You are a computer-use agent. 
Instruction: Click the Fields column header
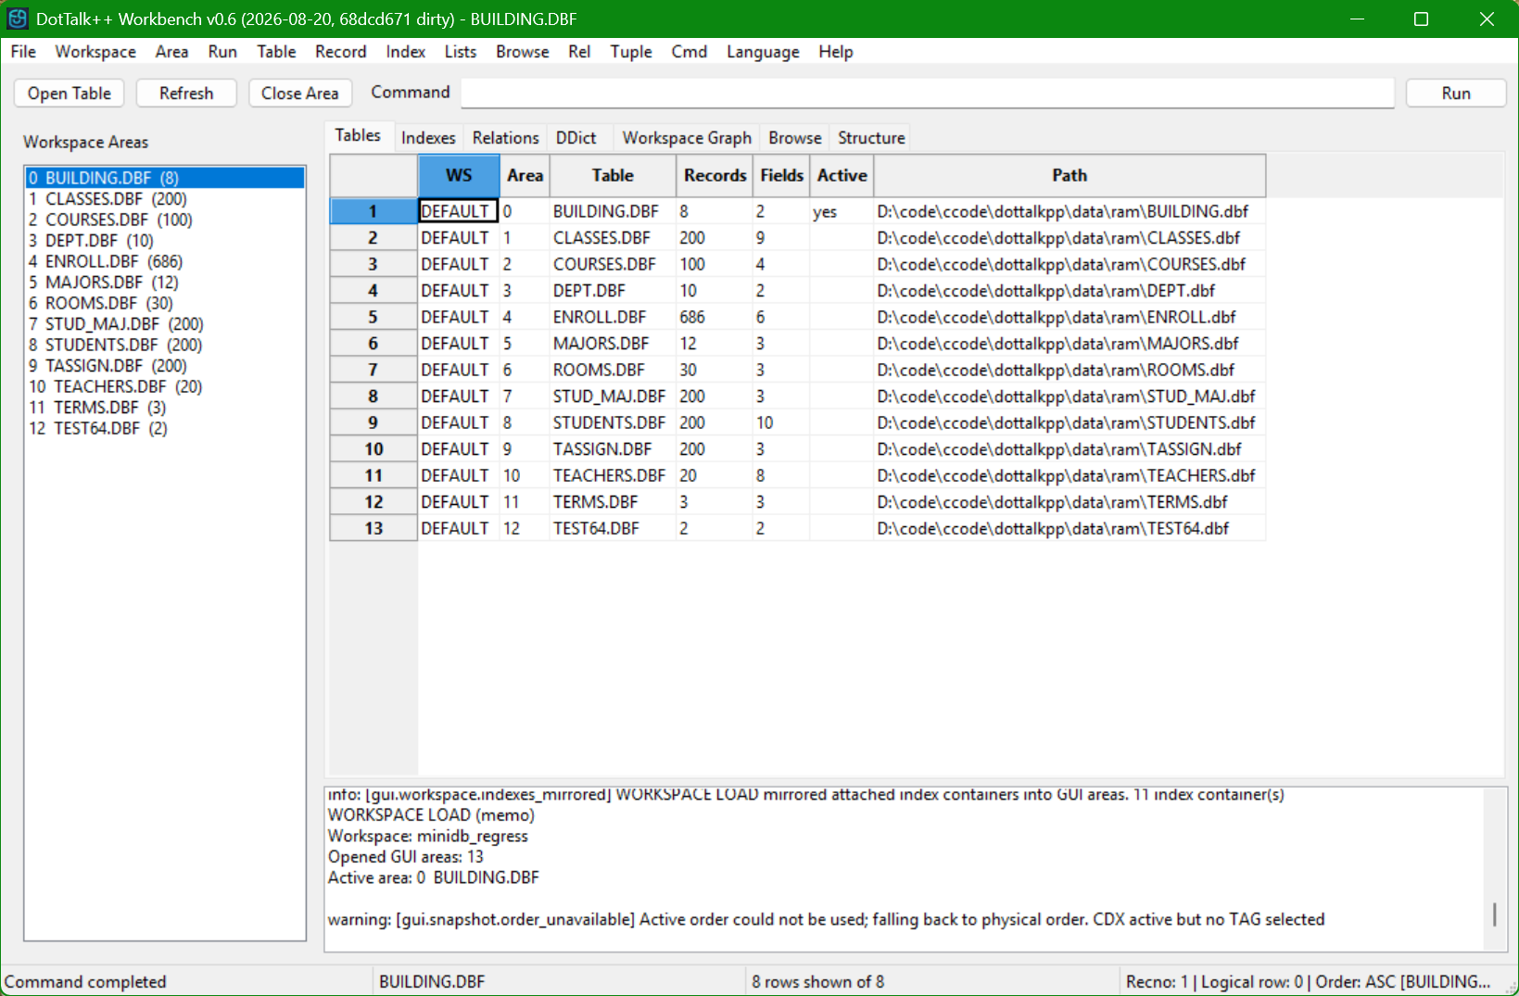point(781,176)
